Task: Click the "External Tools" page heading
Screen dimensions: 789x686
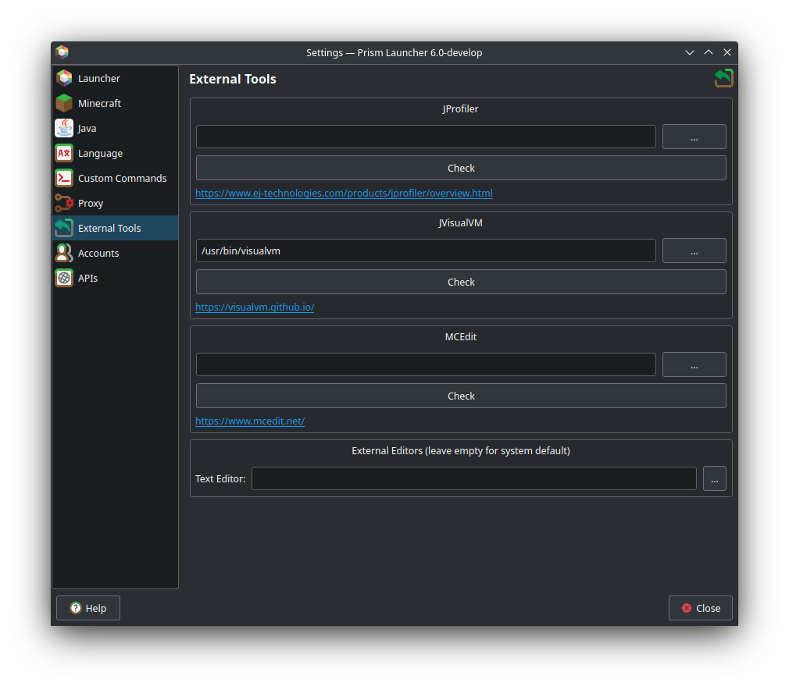Action: click(x=233, y=79)
